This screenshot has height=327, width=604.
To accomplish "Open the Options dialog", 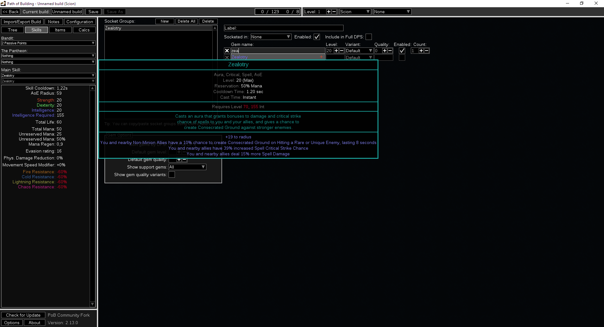I will 12,323.
